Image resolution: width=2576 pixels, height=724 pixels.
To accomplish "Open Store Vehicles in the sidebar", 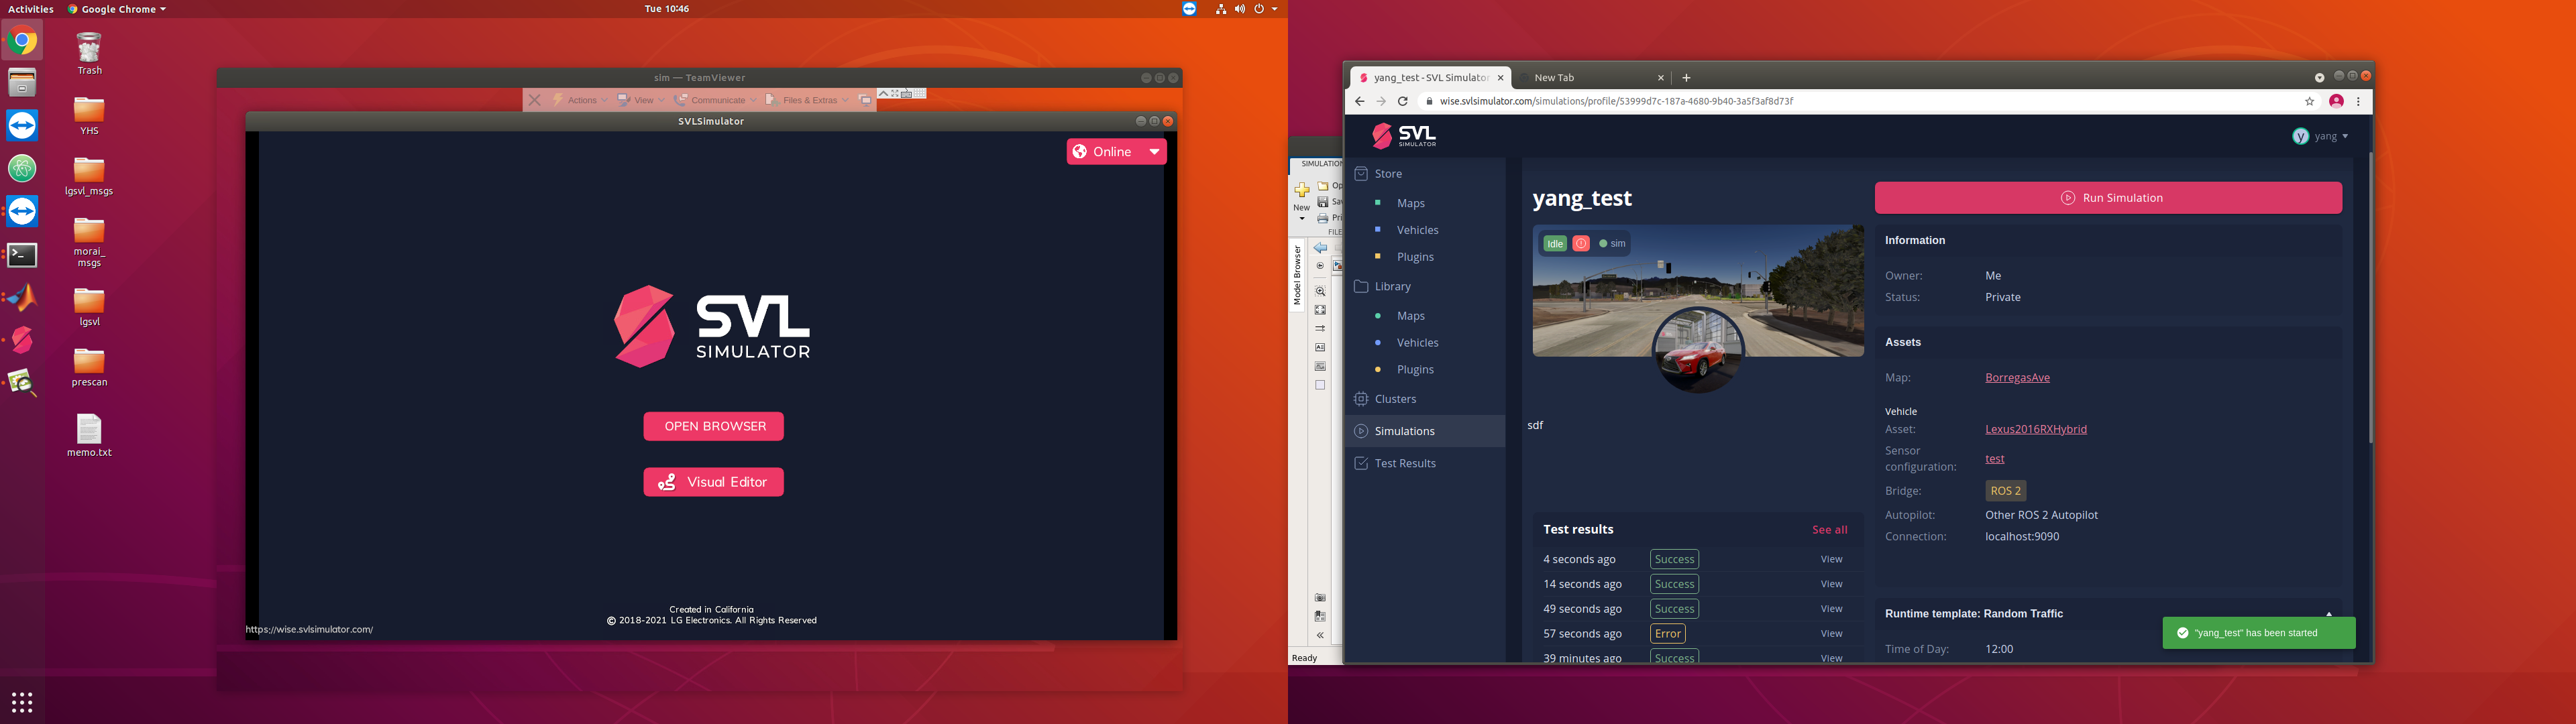I will [x=1417, y=230].
